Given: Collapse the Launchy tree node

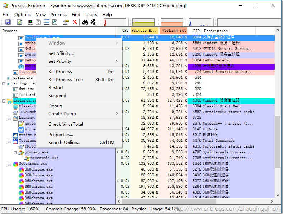Looking at the screenshot, I should pyautogui.click(x=9, y=118).
